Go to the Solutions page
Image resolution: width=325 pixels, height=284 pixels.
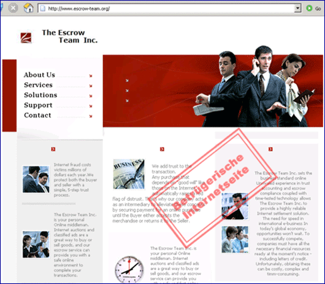tap(40, 95)
